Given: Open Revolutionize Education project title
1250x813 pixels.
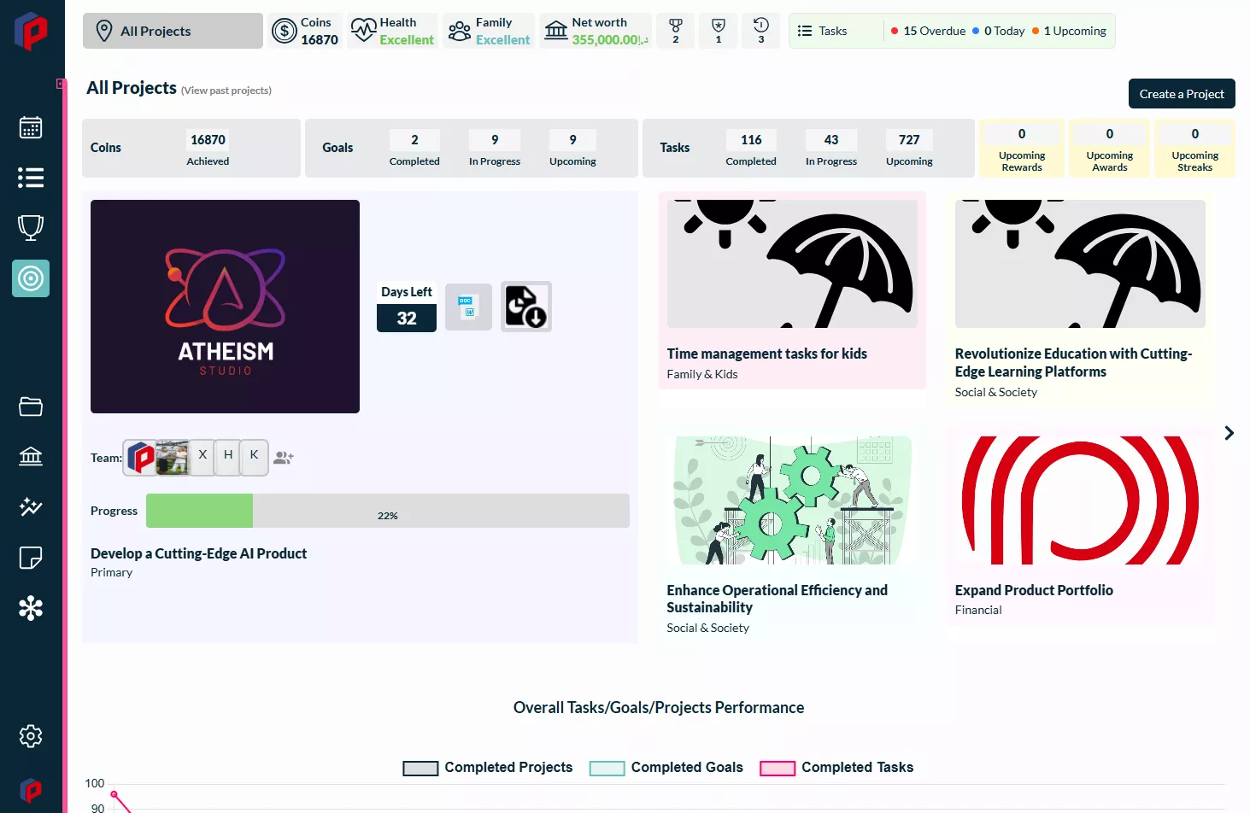Looking at the screenshot, I should [1073, 363].
